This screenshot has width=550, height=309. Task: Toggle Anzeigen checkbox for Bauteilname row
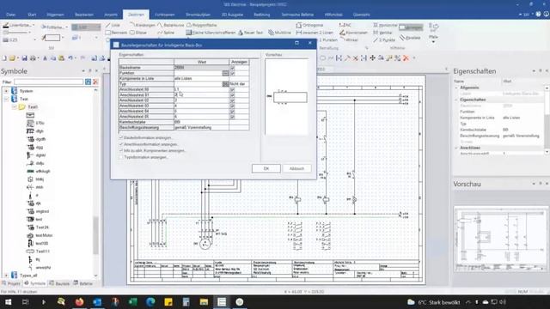pos(232,68)
